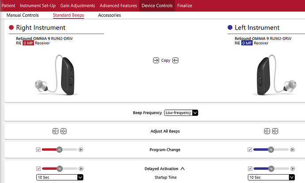This screenshot has width=305, height=183.
Task: Open the Gain Adjustments menu tab
Action: pos(77,6)
